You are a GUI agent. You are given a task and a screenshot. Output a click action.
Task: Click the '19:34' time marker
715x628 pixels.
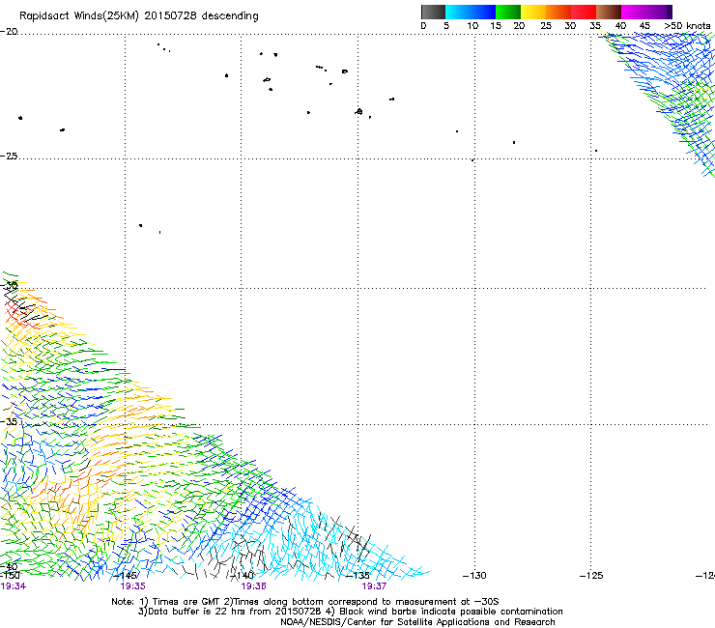[x=14, y=586]
